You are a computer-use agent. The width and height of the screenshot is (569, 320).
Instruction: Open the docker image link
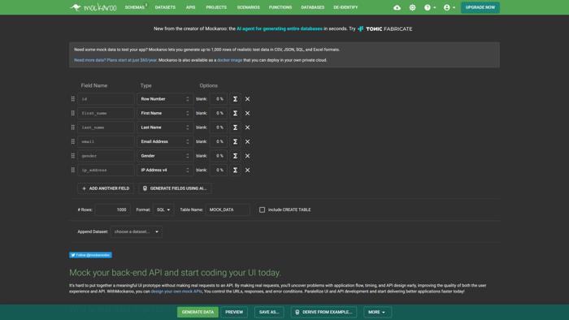click(229, 60)
